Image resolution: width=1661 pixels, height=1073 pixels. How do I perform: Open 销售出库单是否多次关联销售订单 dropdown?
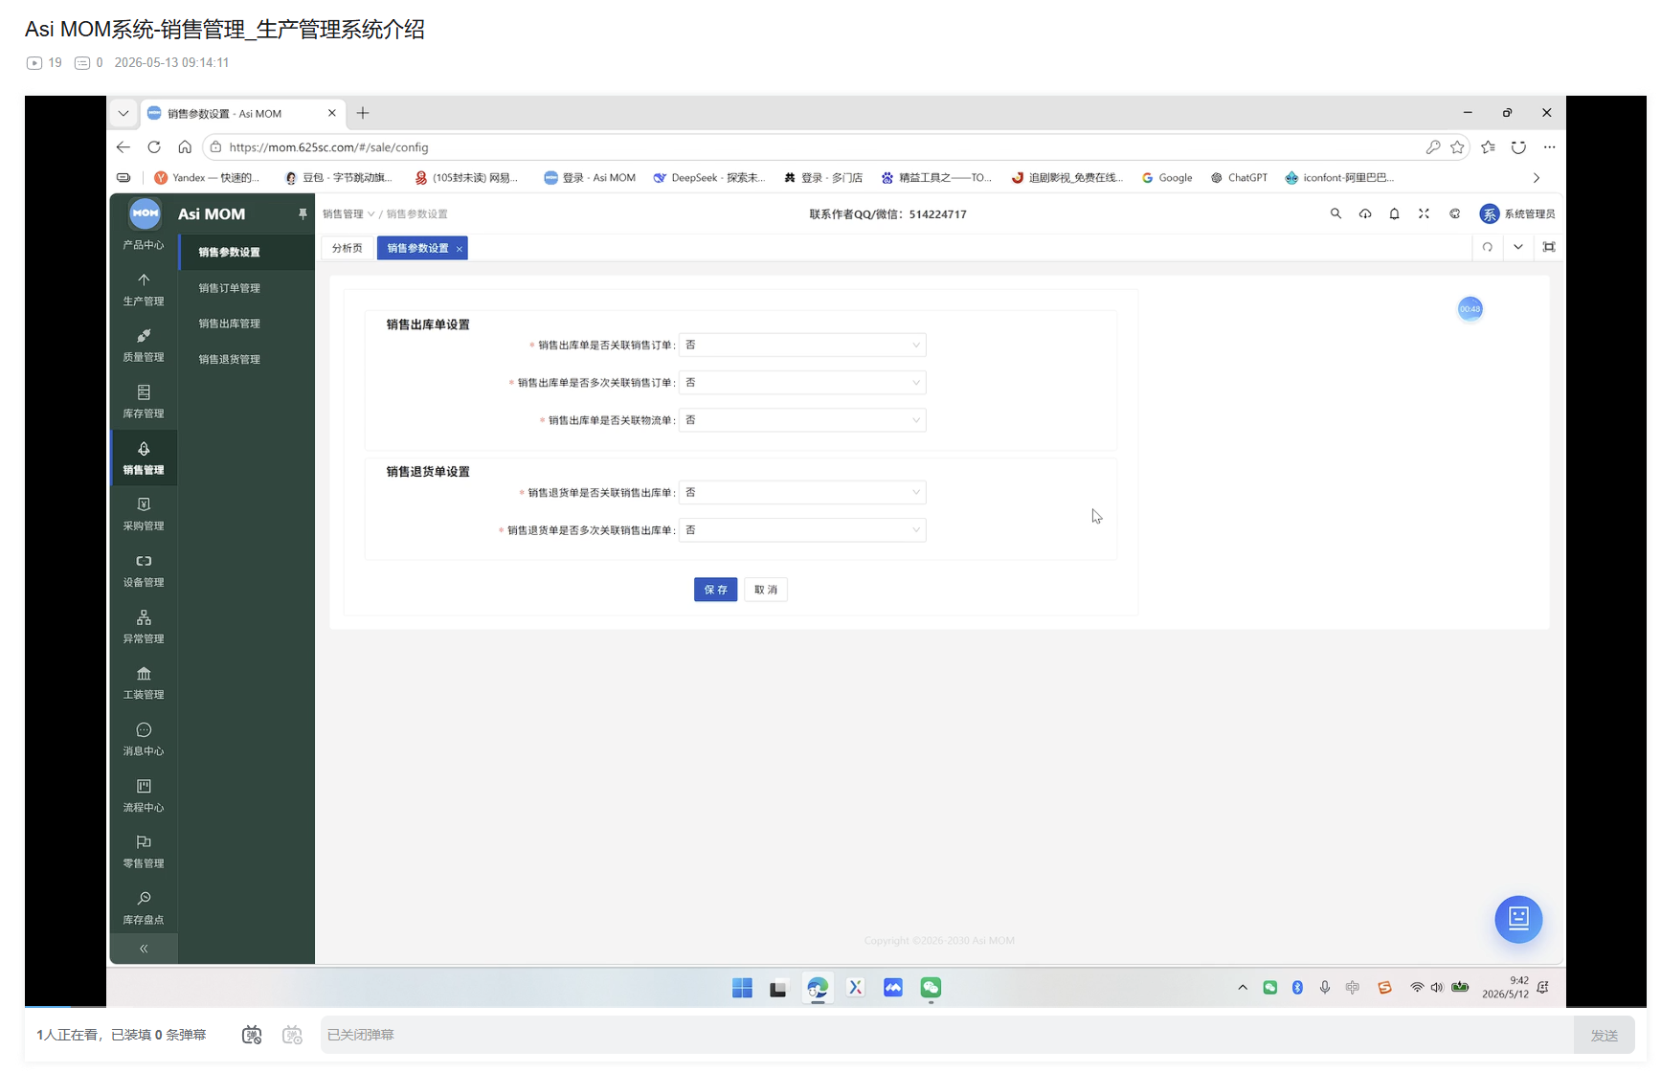point(802,382)
